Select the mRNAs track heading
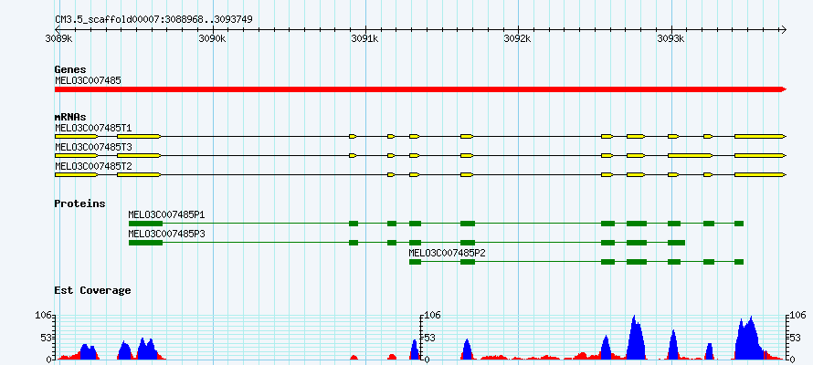 point(70,117)
